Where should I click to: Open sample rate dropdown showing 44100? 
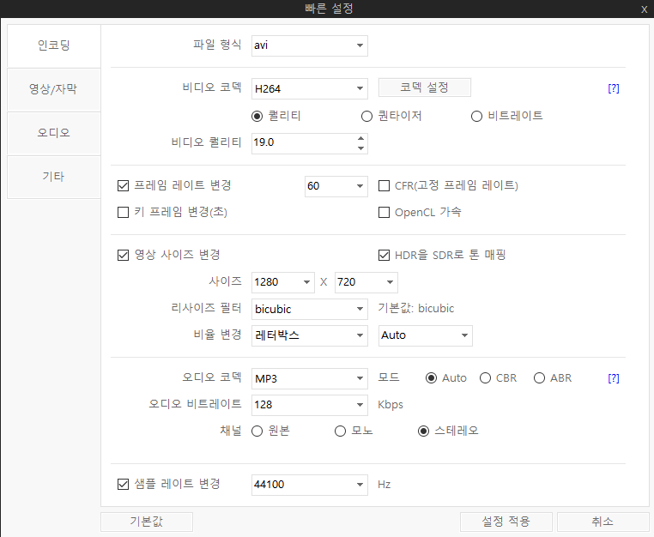(x=310, y=485)
